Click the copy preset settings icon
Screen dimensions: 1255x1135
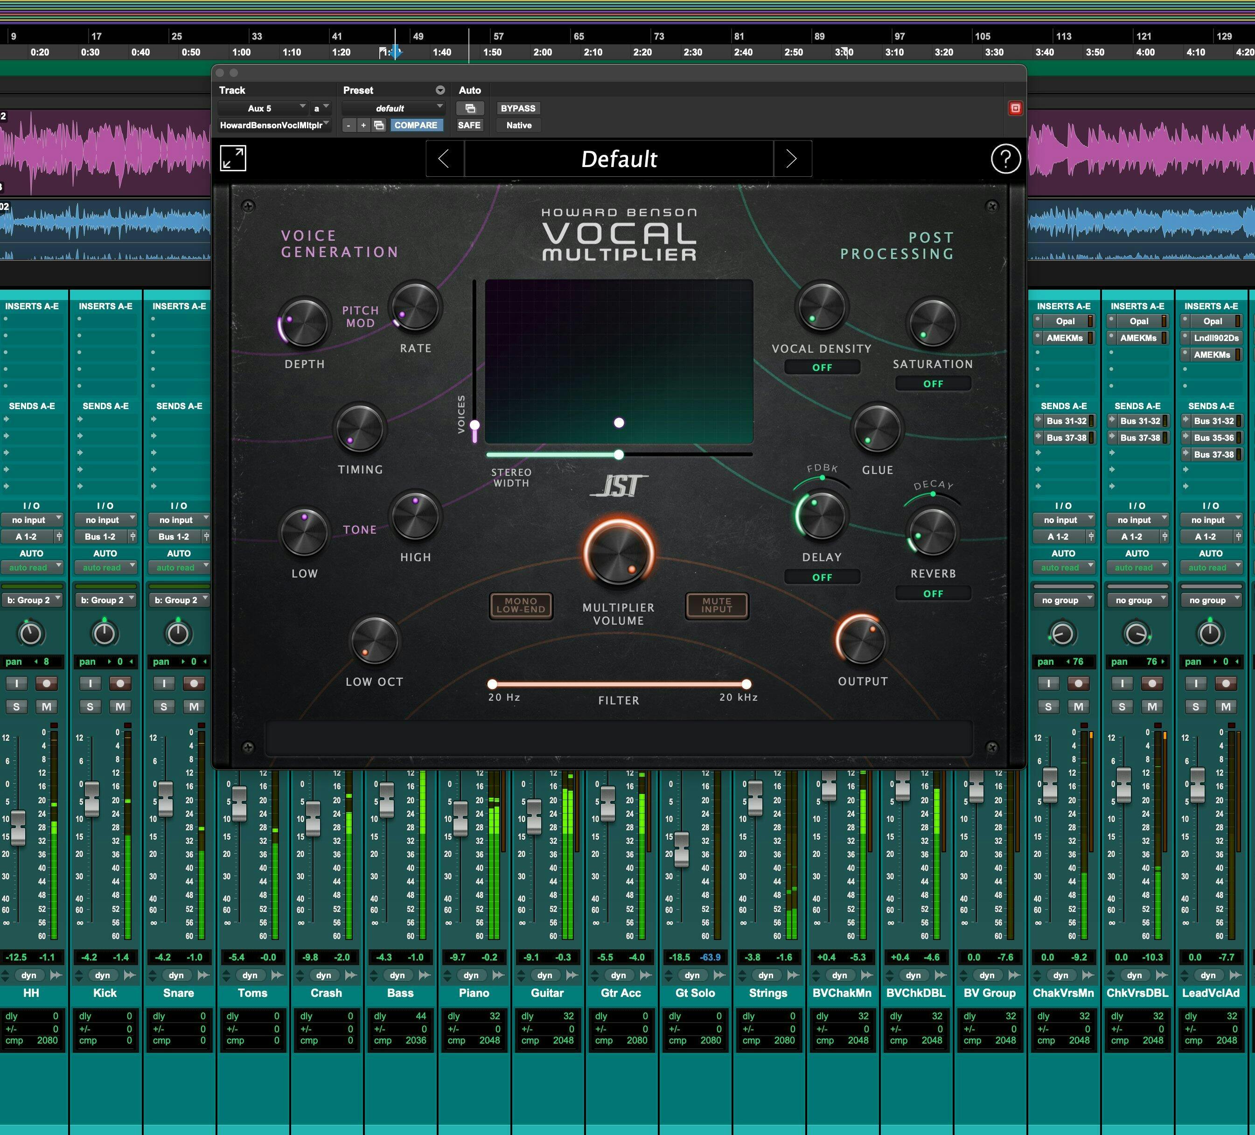click(378, 125)
